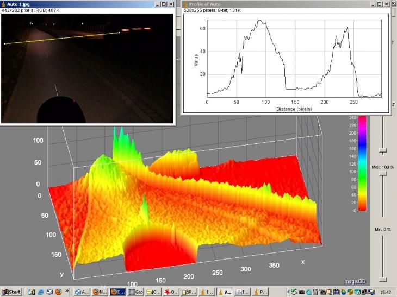
Task: Open the Gap taskbar window
Action: coord(135,292)
